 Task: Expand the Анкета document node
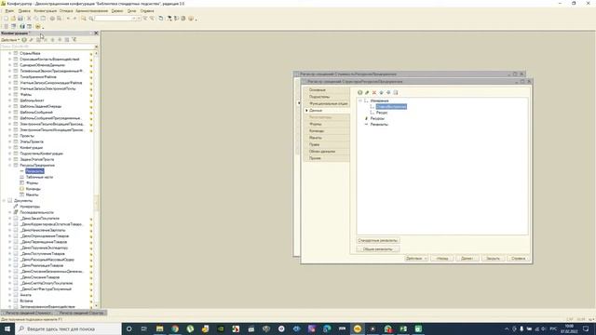(x=10, y=295)
